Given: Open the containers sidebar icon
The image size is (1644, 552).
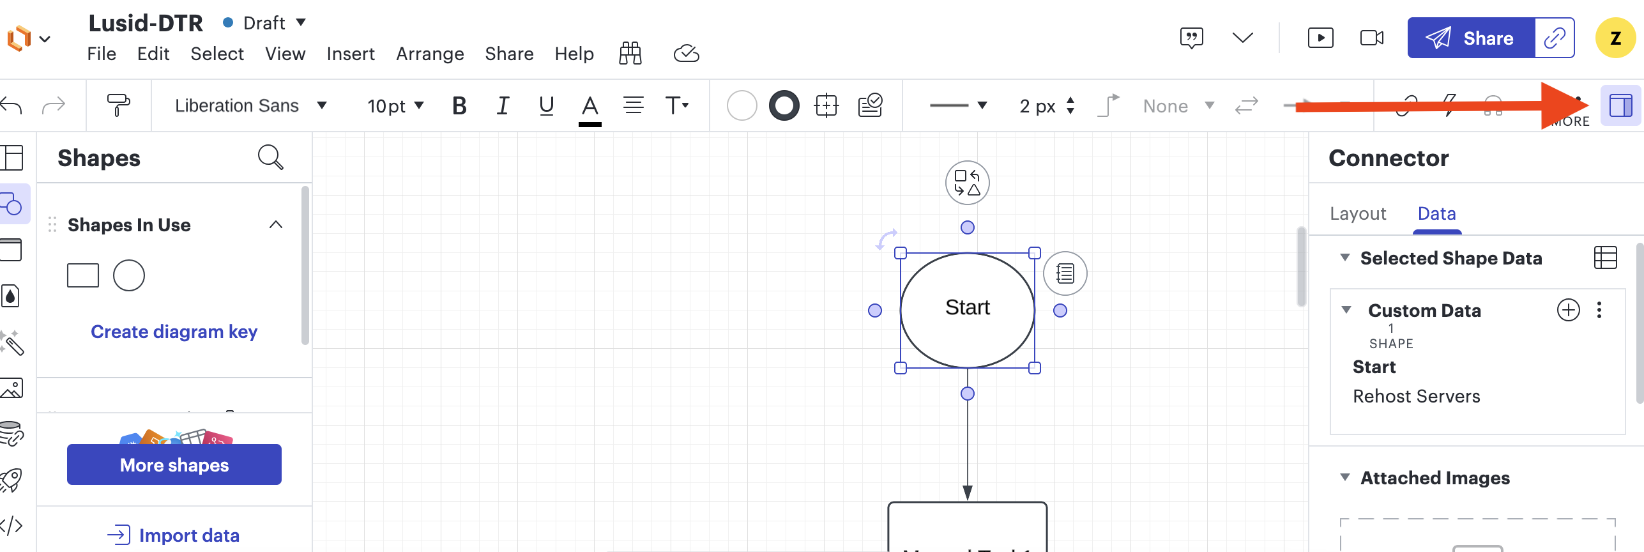Looking at the screenshot, I should coord(11,250).
